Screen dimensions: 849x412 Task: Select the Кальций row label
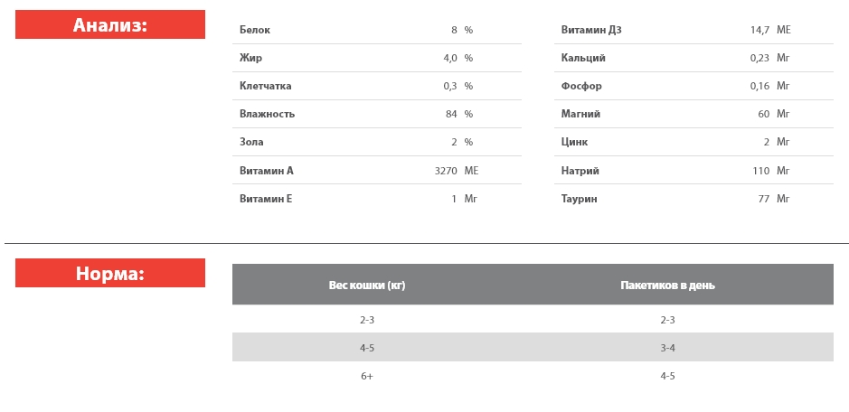point(583,58)
